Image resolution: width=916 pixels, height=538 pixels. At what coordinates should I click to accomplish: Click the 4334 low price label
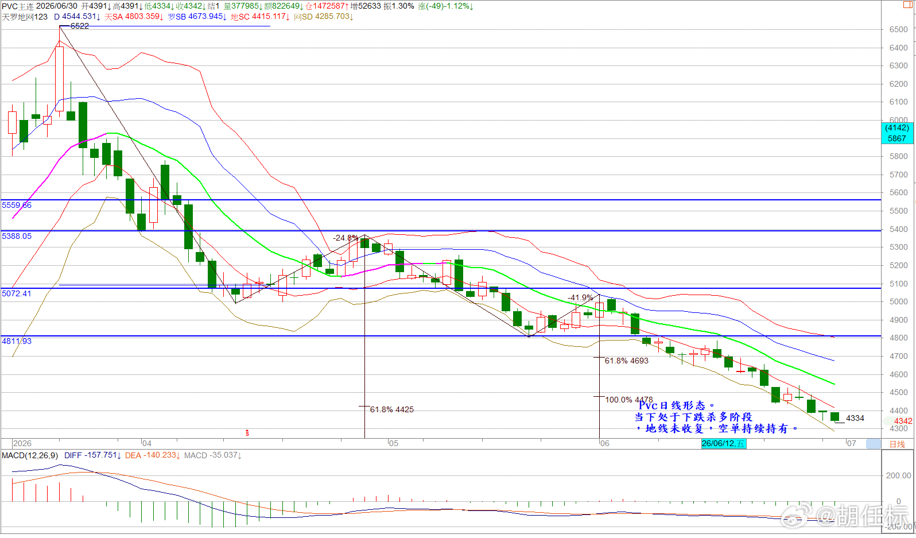855,418
